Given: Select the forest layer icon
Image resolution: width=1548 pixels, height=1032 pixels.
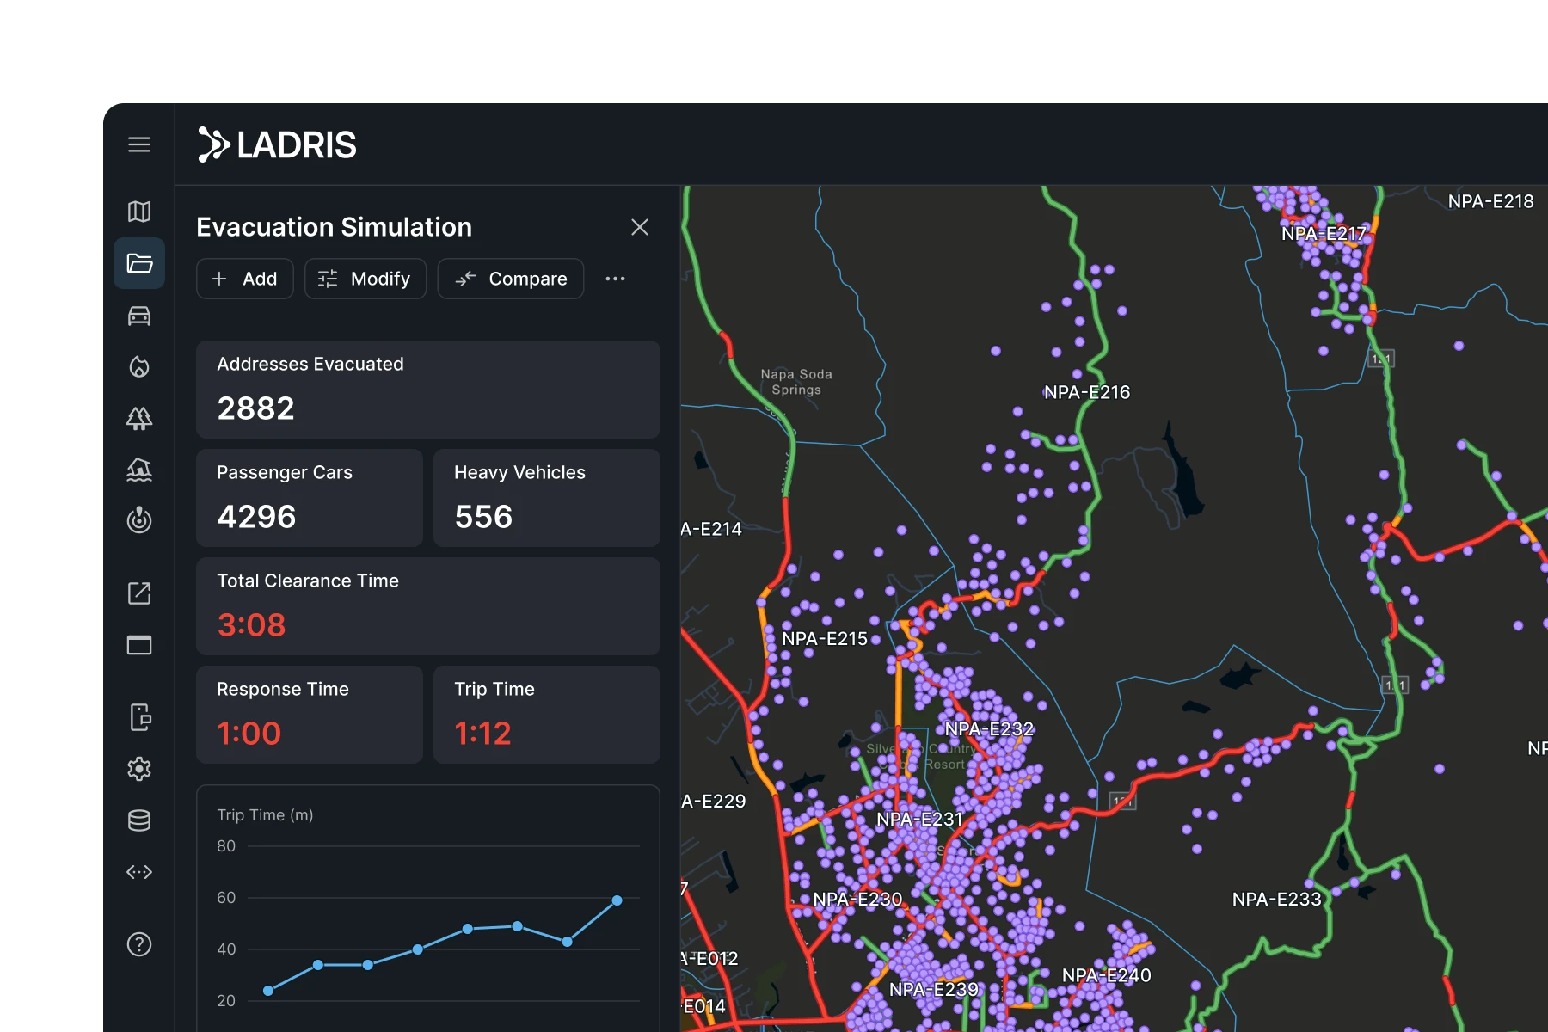Looking at the screenshot, I should tap(139, 419).
